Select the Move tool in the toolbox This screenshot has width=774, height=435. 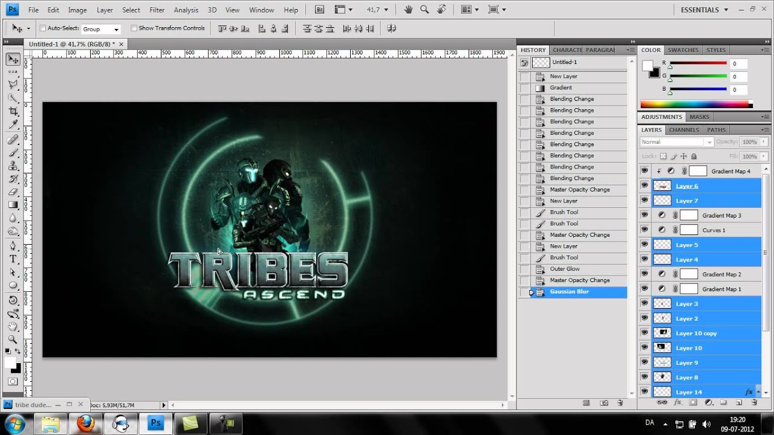pos(13,59)
